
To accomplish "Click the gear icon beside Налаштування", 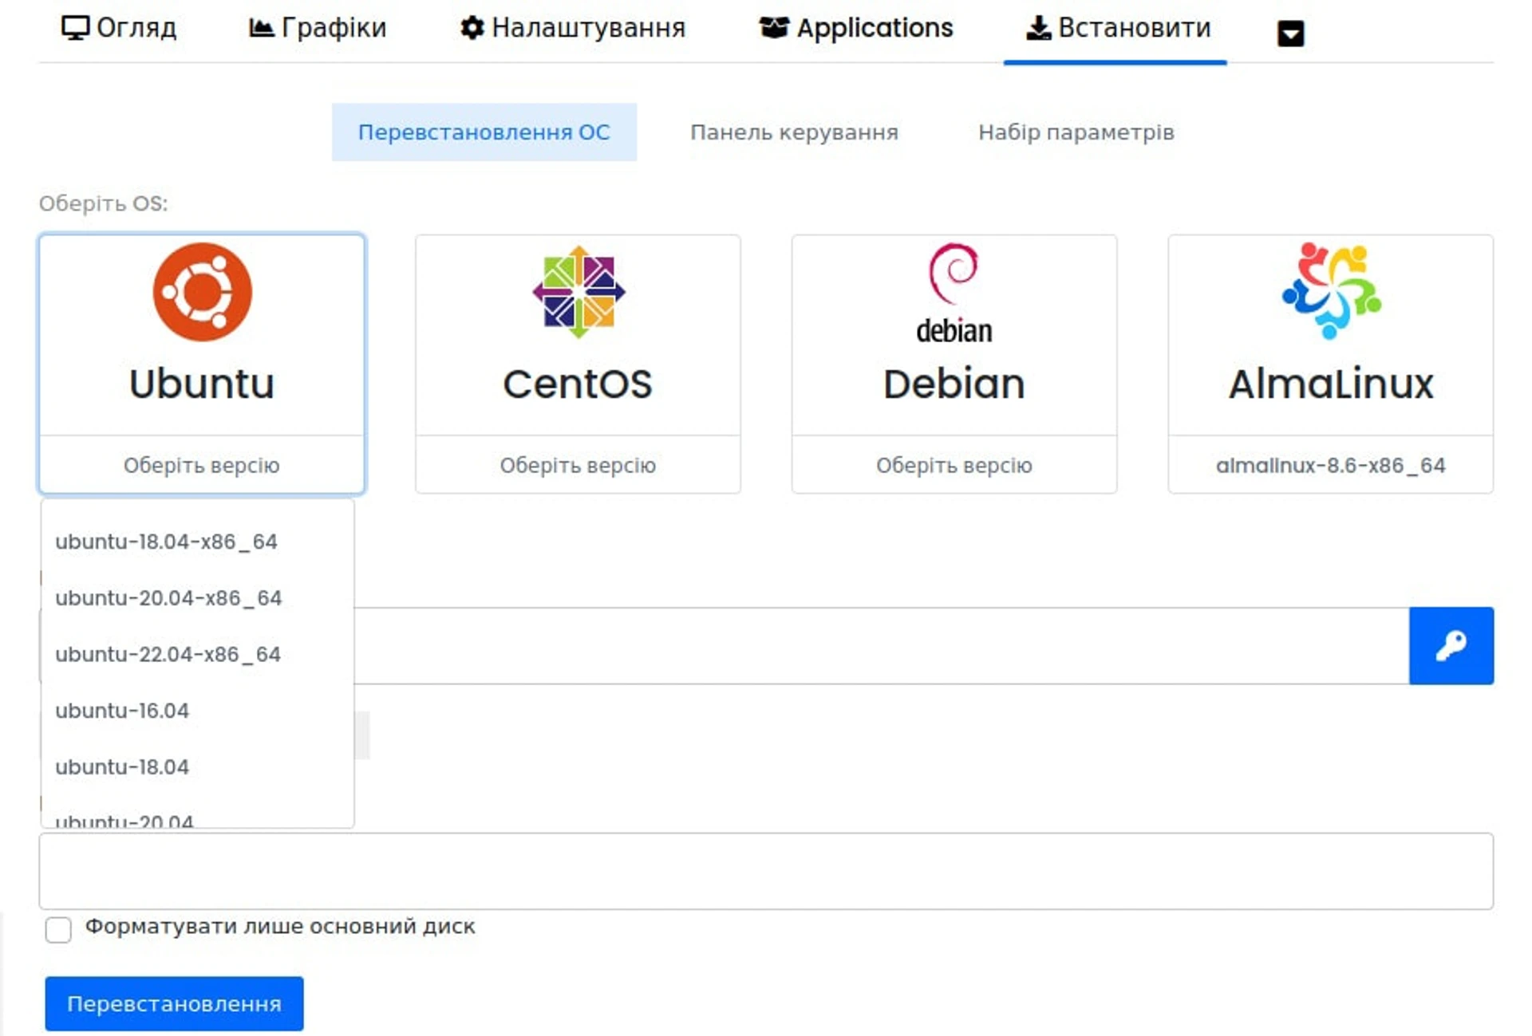I will (472, 28).
